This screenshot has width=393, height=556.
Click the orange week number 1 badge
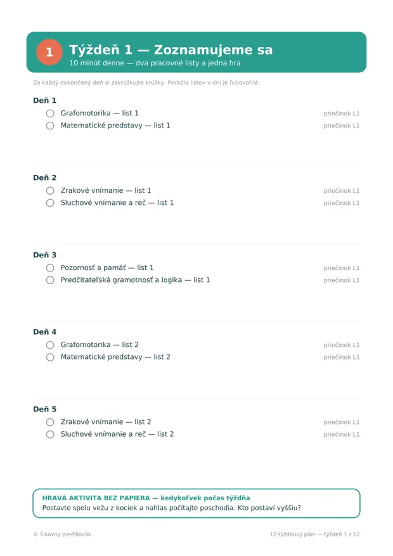(x=49, y=52)
